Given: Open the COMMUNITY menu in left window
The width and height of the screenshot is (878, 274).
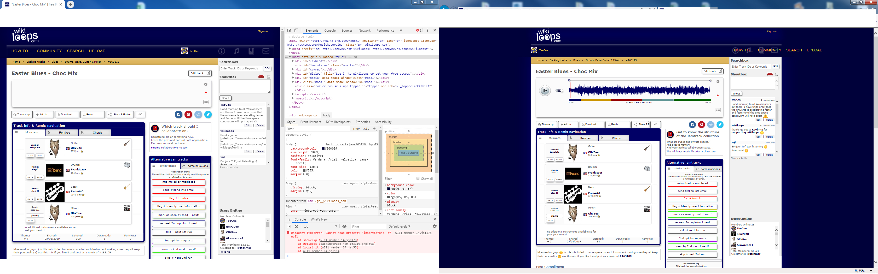Looking at the screenshot, I should pyautogui.click(x=49, y=51).
